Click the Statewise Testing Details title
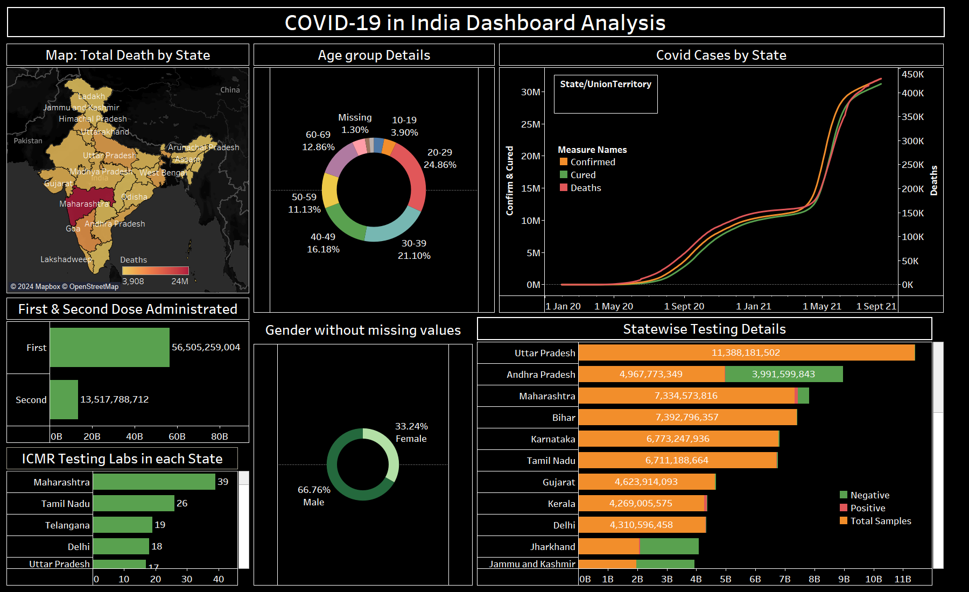969x592 pixels. tap(705, 329)
